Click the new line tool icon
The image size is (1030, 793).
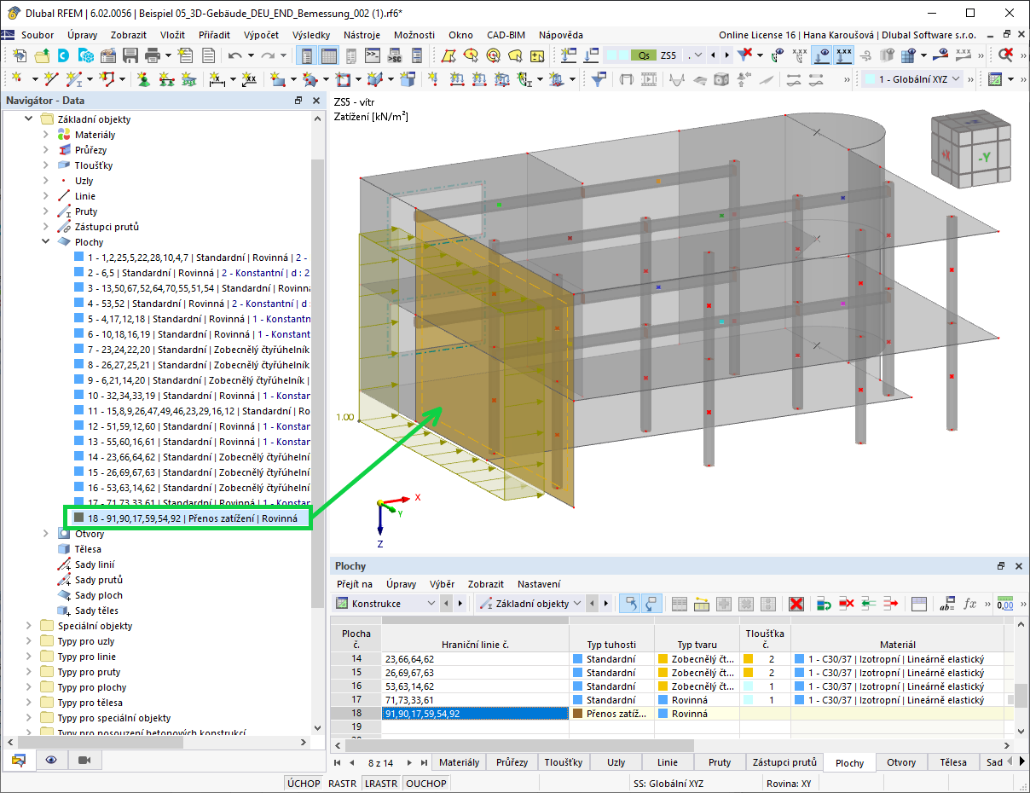click(51, 79)
